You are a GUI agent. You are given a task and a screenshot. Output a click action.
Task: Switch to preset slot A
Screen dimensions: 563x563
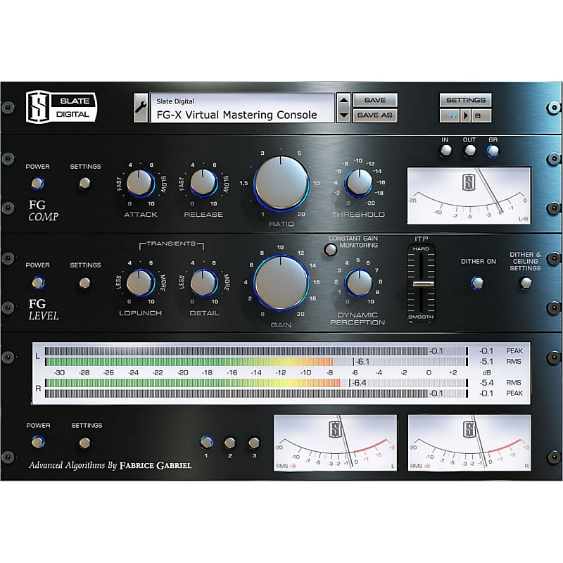click(449, 115)
